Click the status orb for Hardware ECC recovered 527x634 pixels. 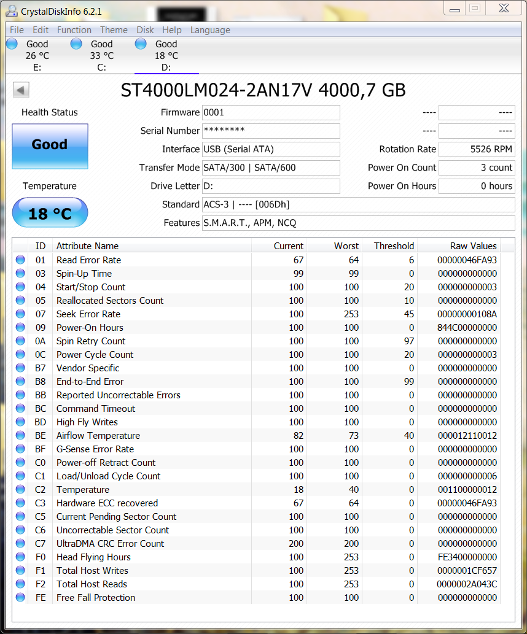[20, 503]
